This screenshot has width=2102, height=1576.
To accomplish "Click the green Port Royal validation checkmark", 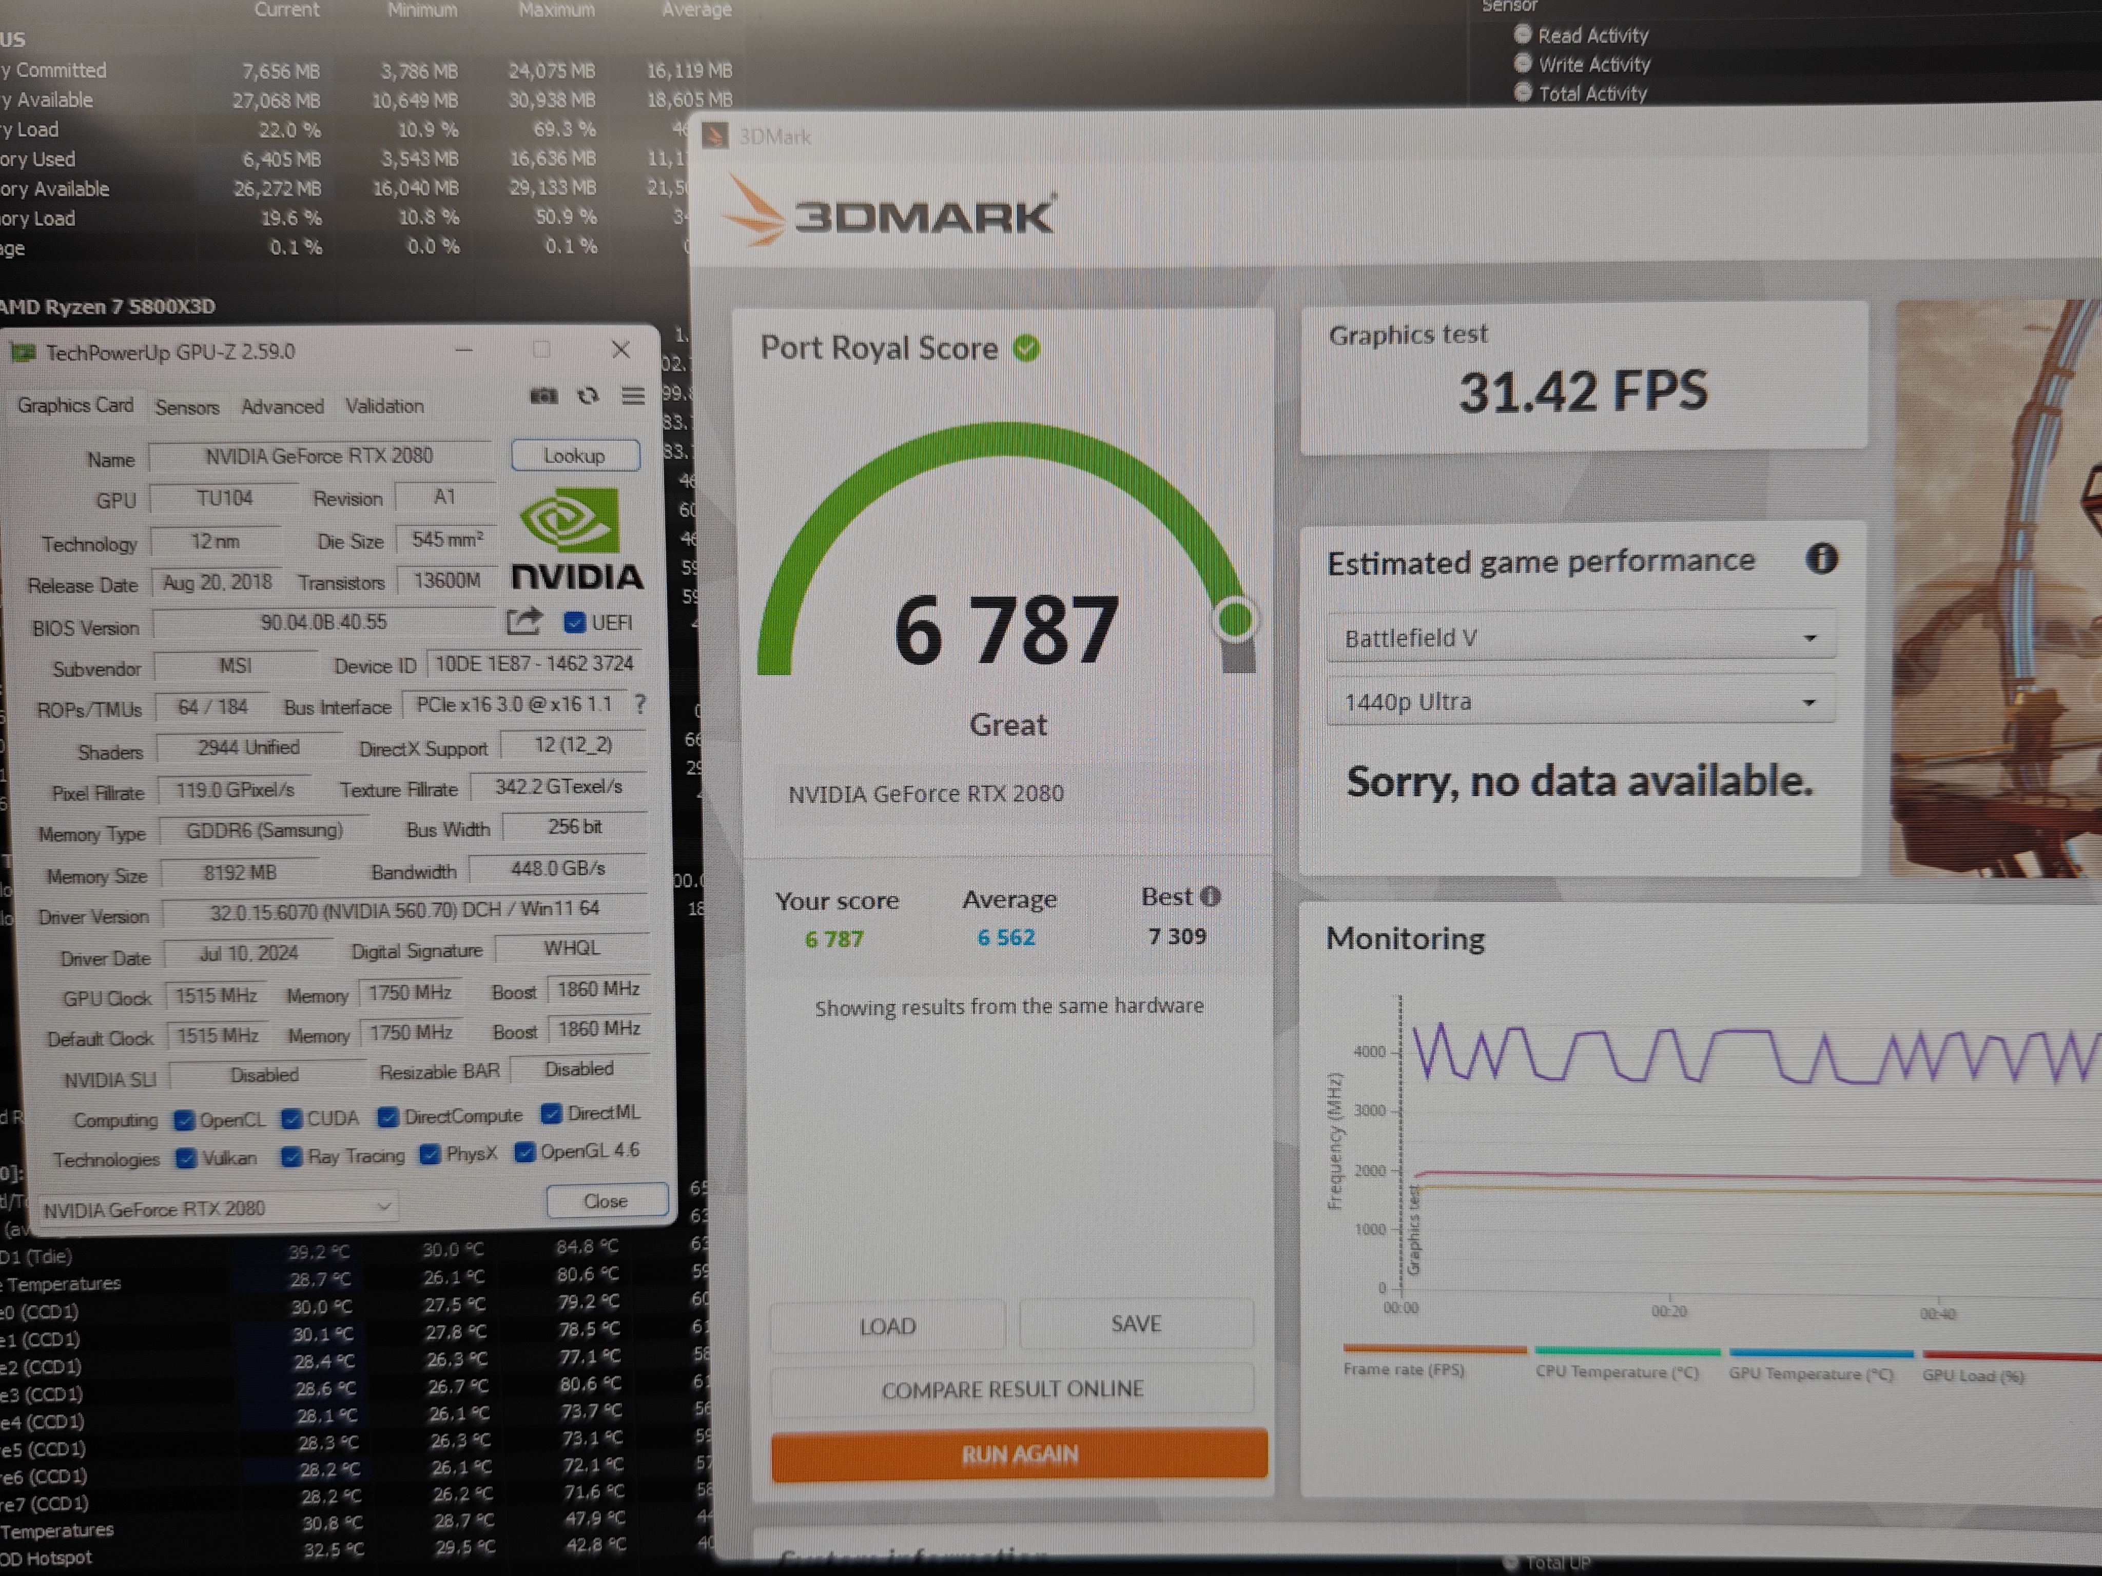I will 1026,349.
